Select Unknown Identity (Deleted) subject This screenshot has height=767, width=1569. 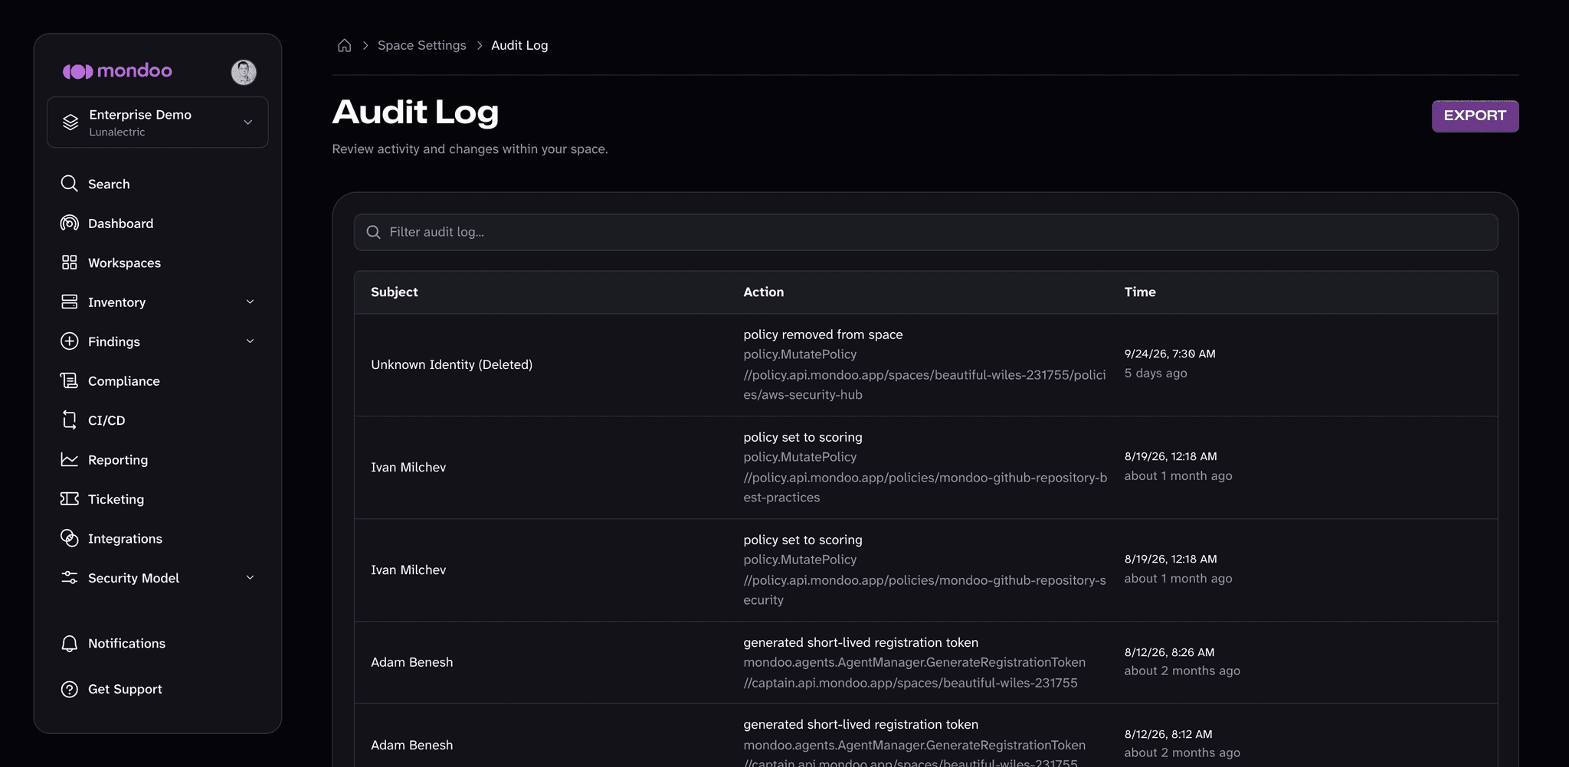pyautogui.click(x=451, y=364)
